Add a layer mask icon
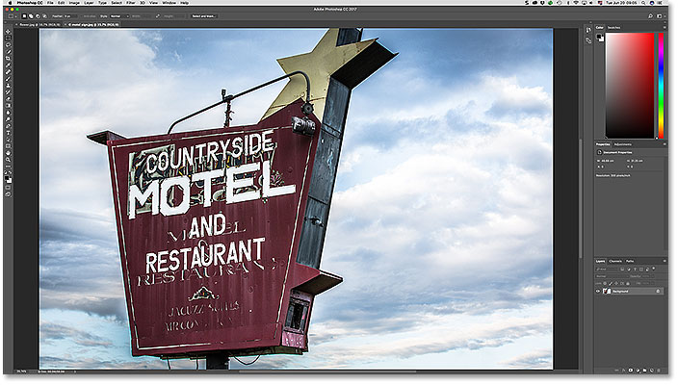Viewport: 678px width, 385px height. point(631,371)
